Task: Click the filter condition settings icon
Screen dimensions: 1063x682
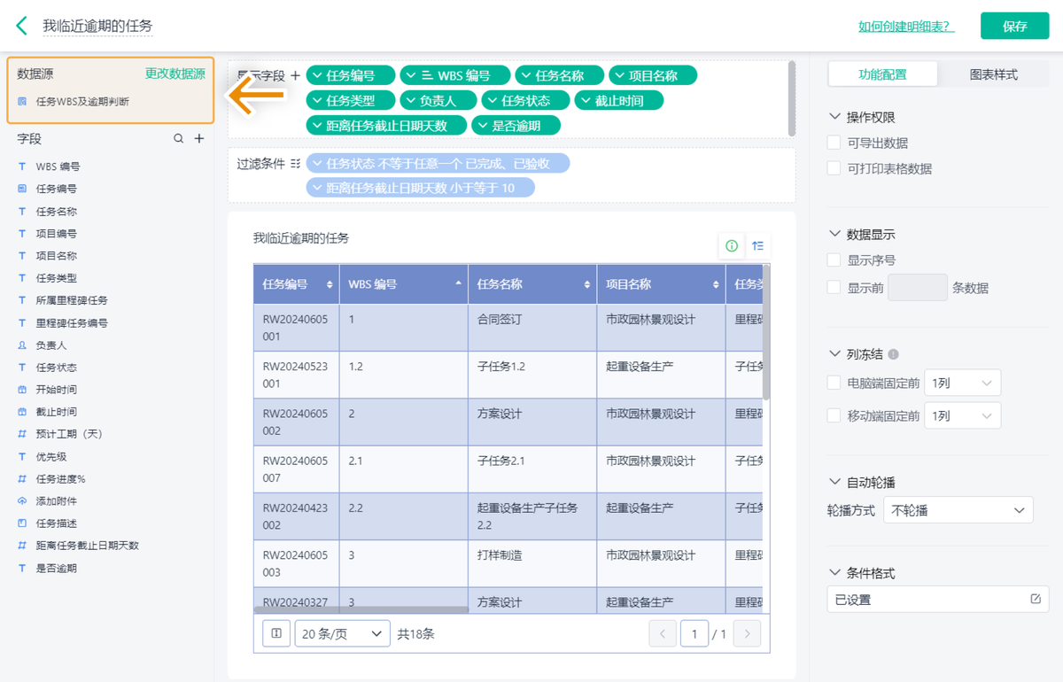Action: click(296, 164)
